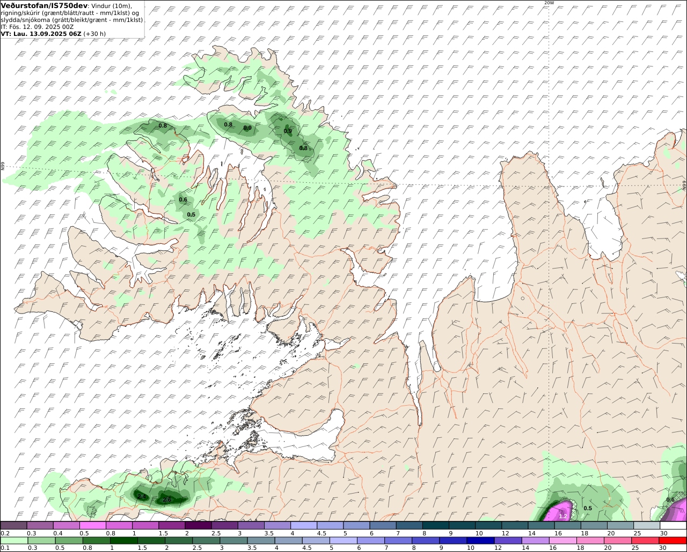Viewport: 687px width, 552px height.
Task: Click the palest green first swatch in the rain legend row
Action: [x=13, y=540]
